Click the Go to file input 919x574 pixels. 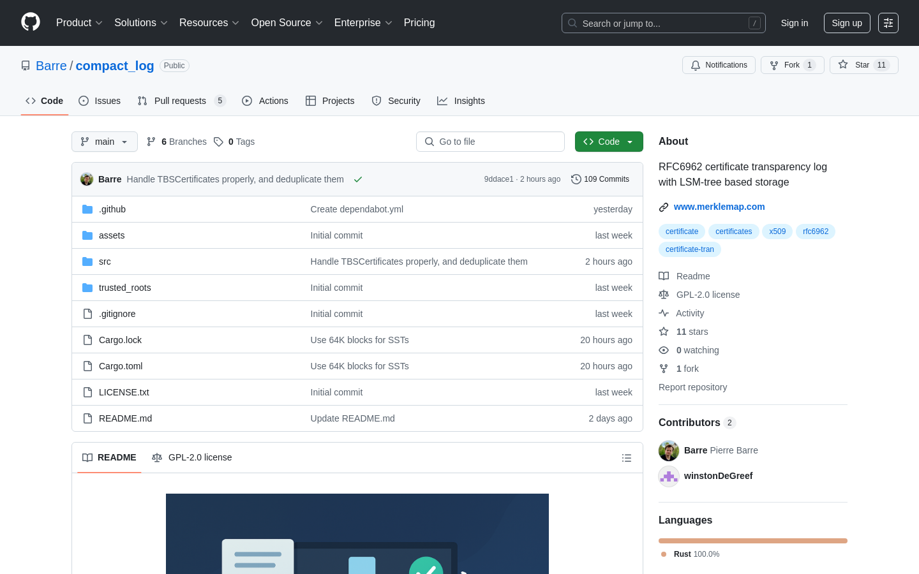(x=490, y=142)
